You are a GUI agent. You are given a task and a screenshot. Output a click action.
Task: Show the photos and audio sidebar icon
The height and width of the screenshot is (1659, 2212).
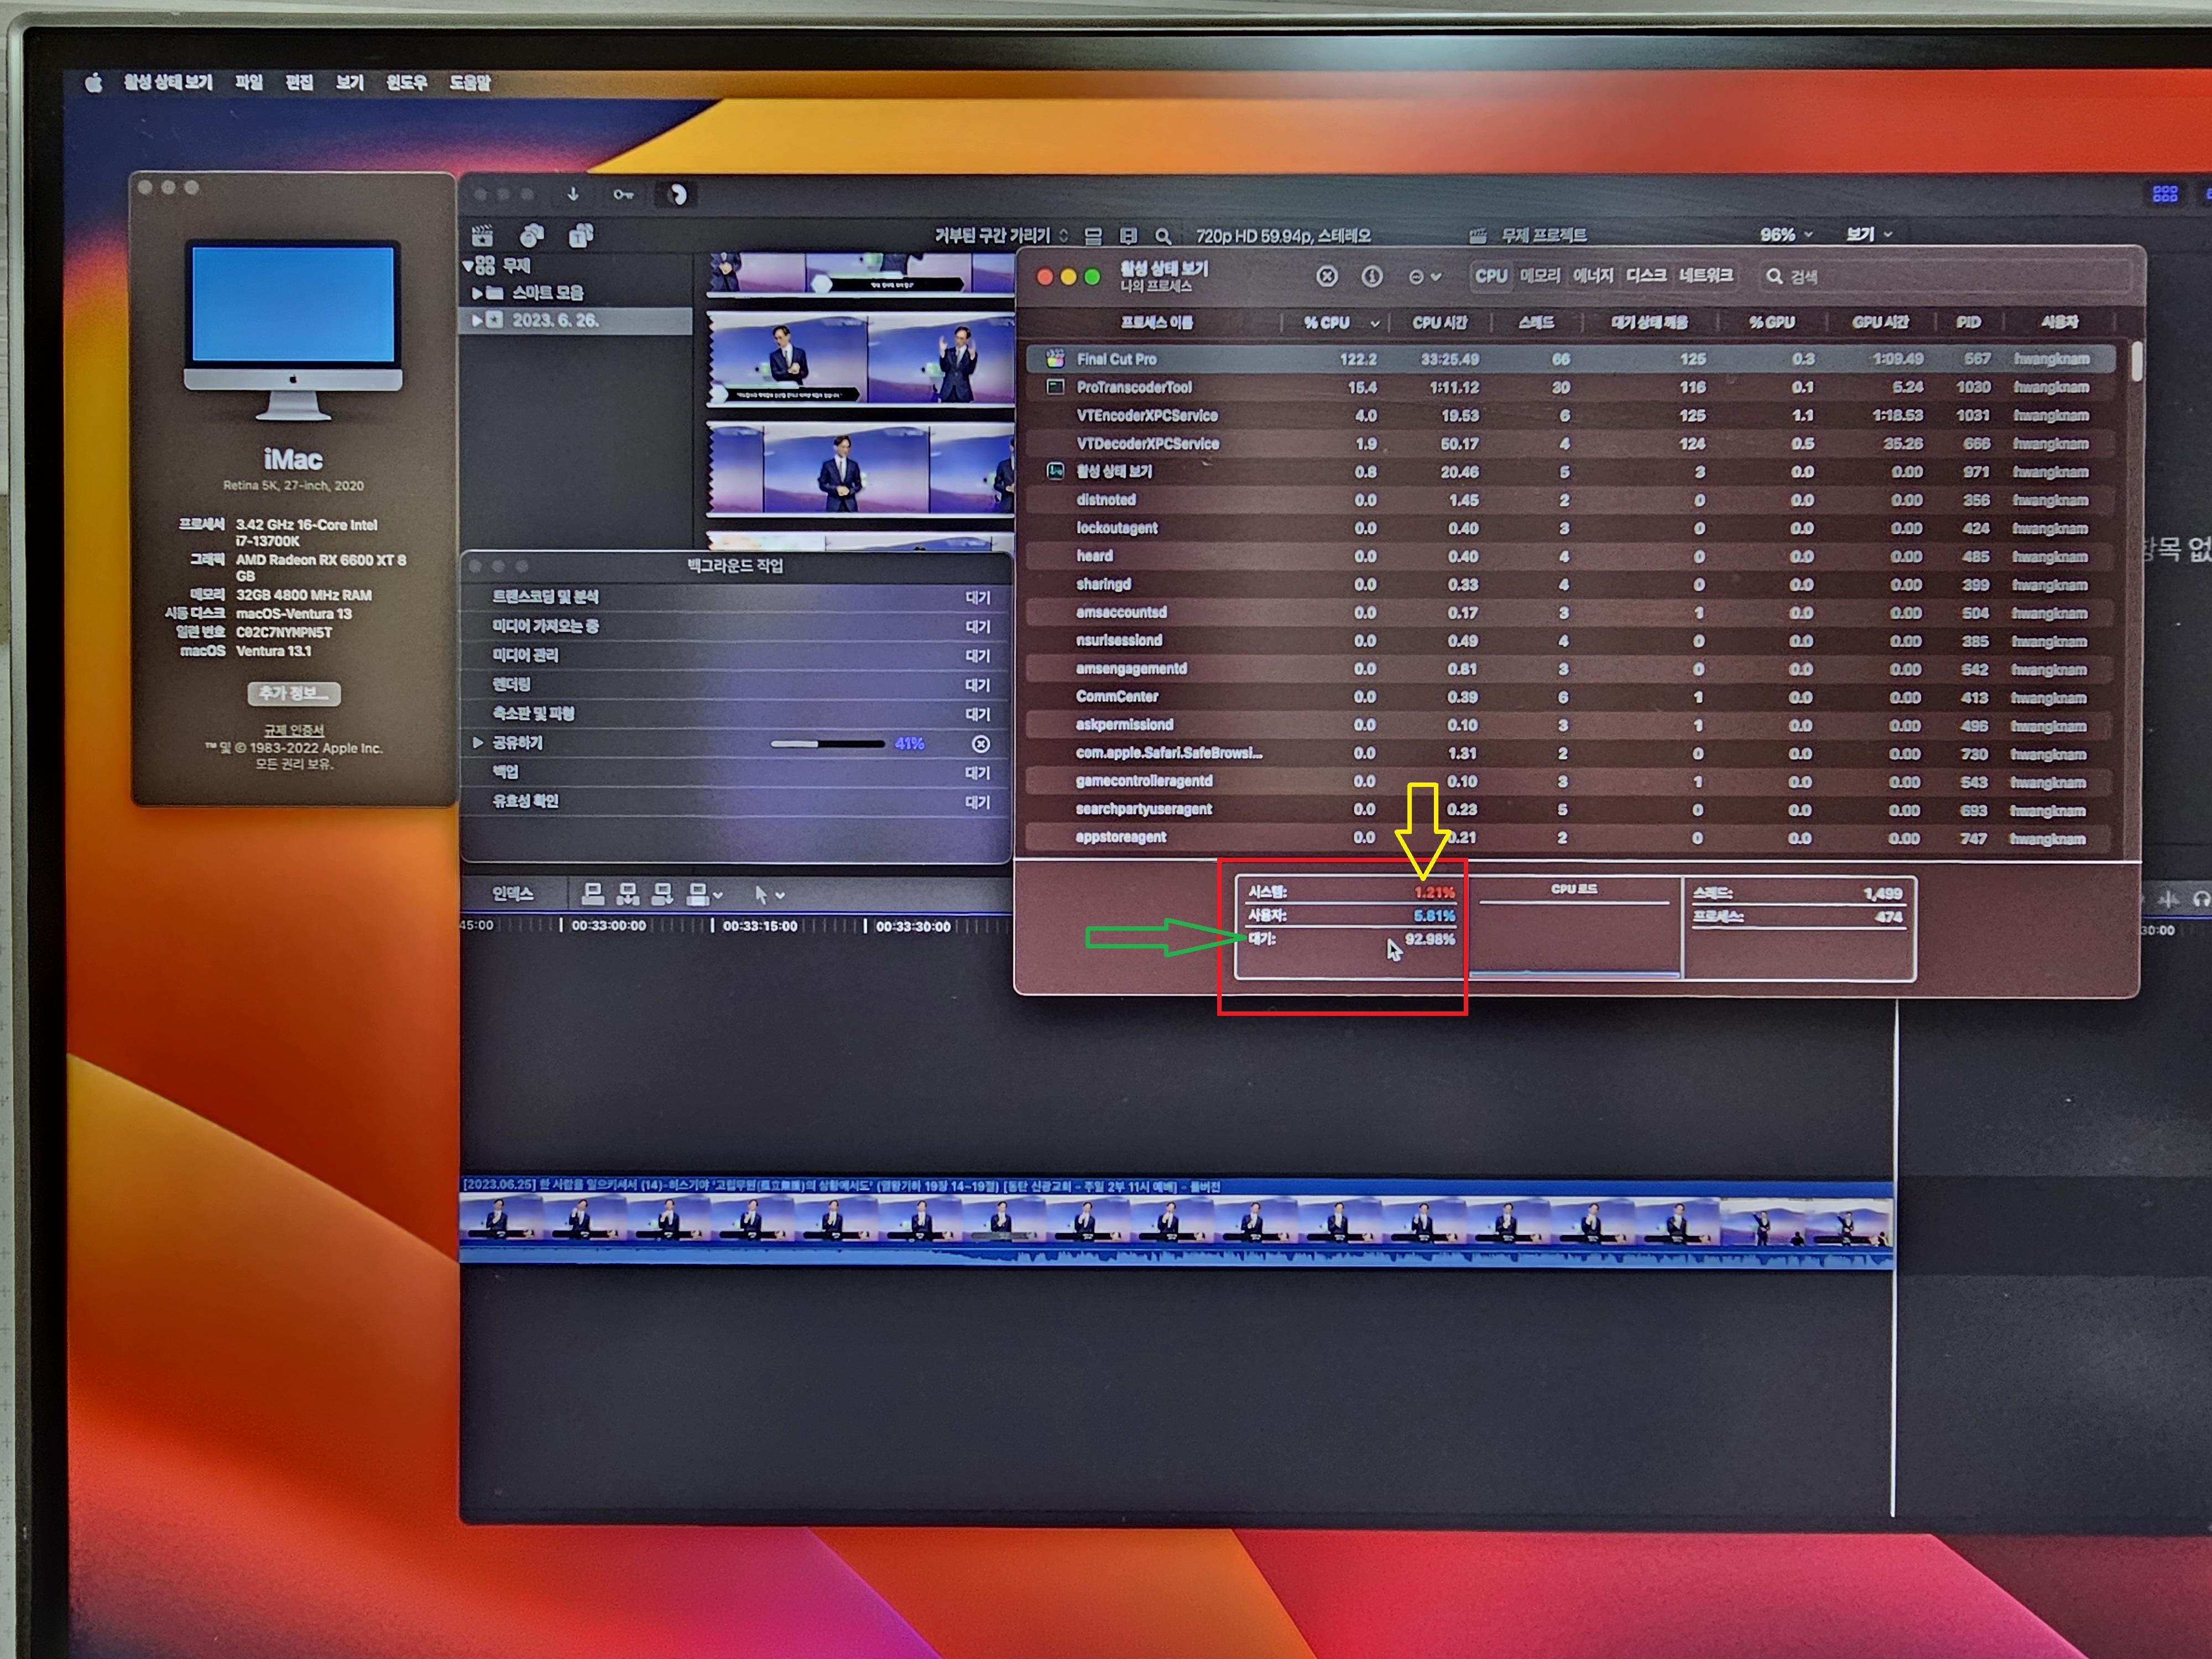point(532,236)
